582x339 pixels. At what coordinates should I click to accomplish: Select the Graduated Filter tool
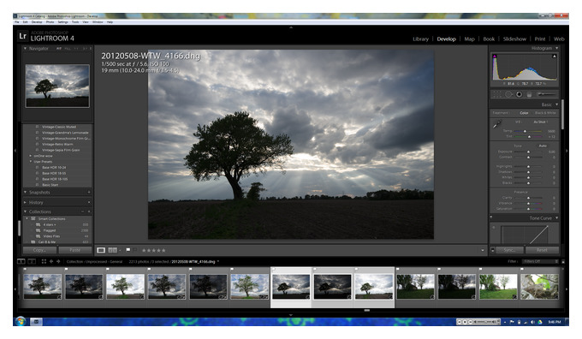(529, 94)
